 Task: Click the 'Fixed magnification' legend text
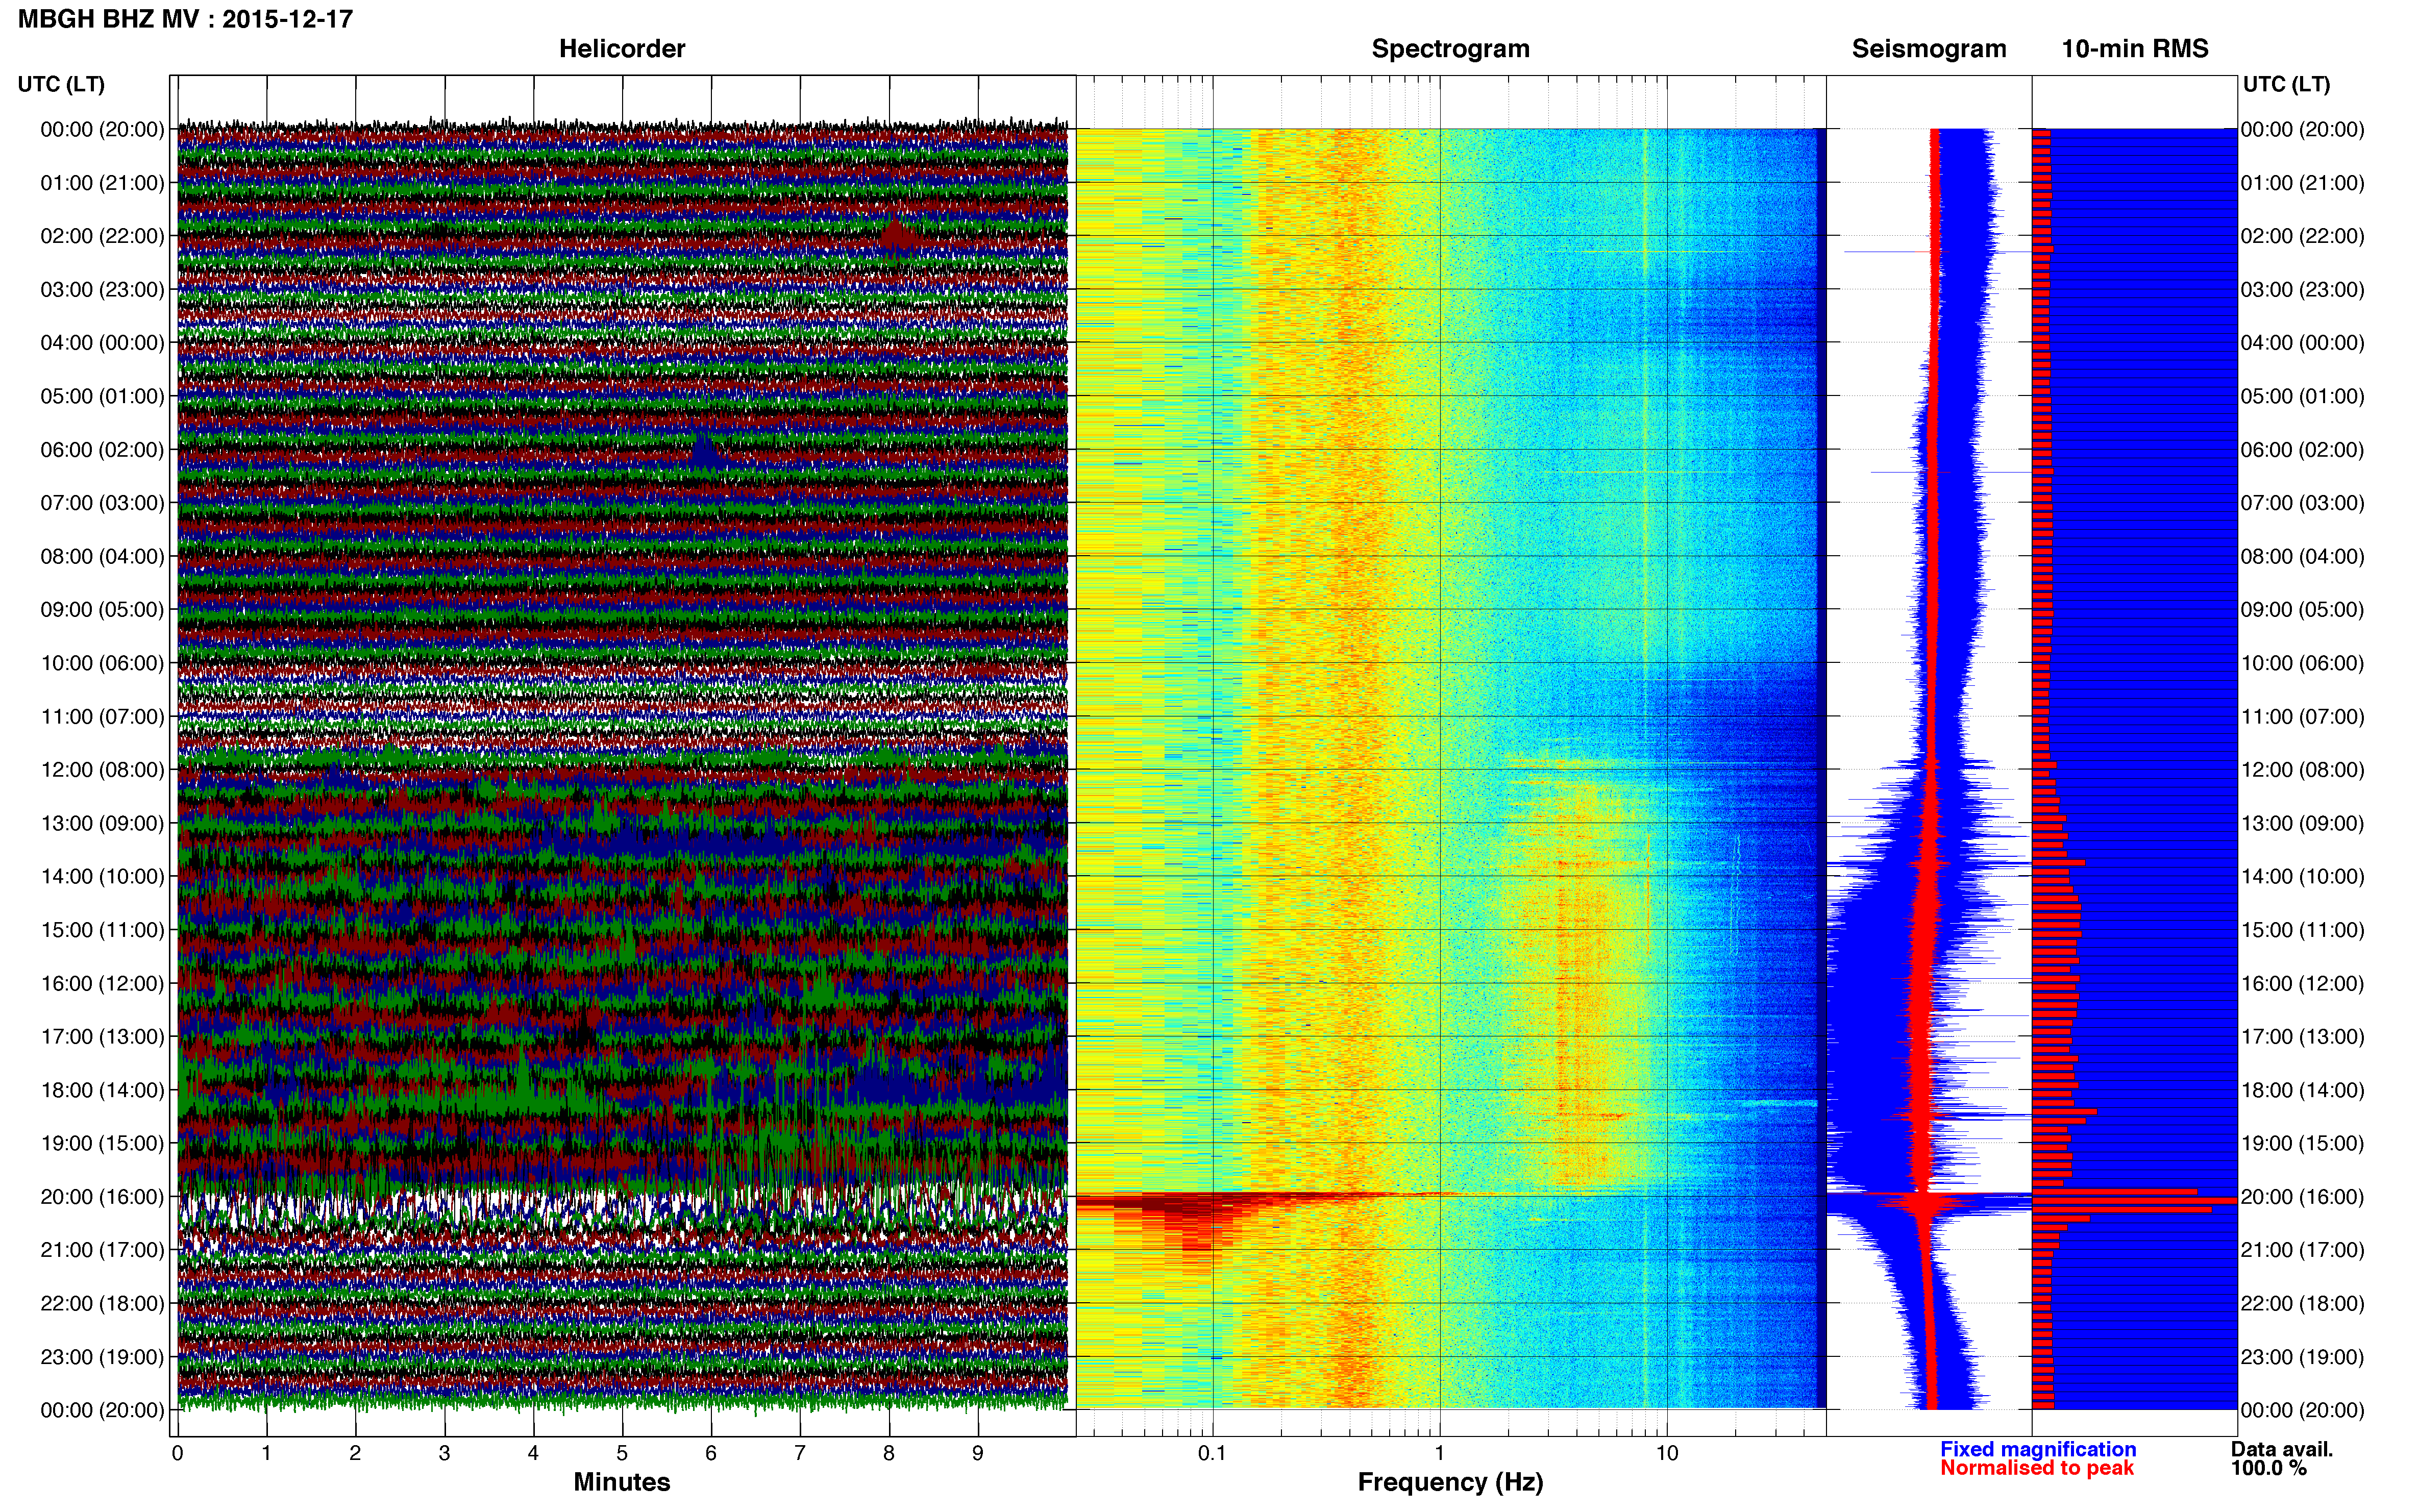click(x=2038, y=1449)
